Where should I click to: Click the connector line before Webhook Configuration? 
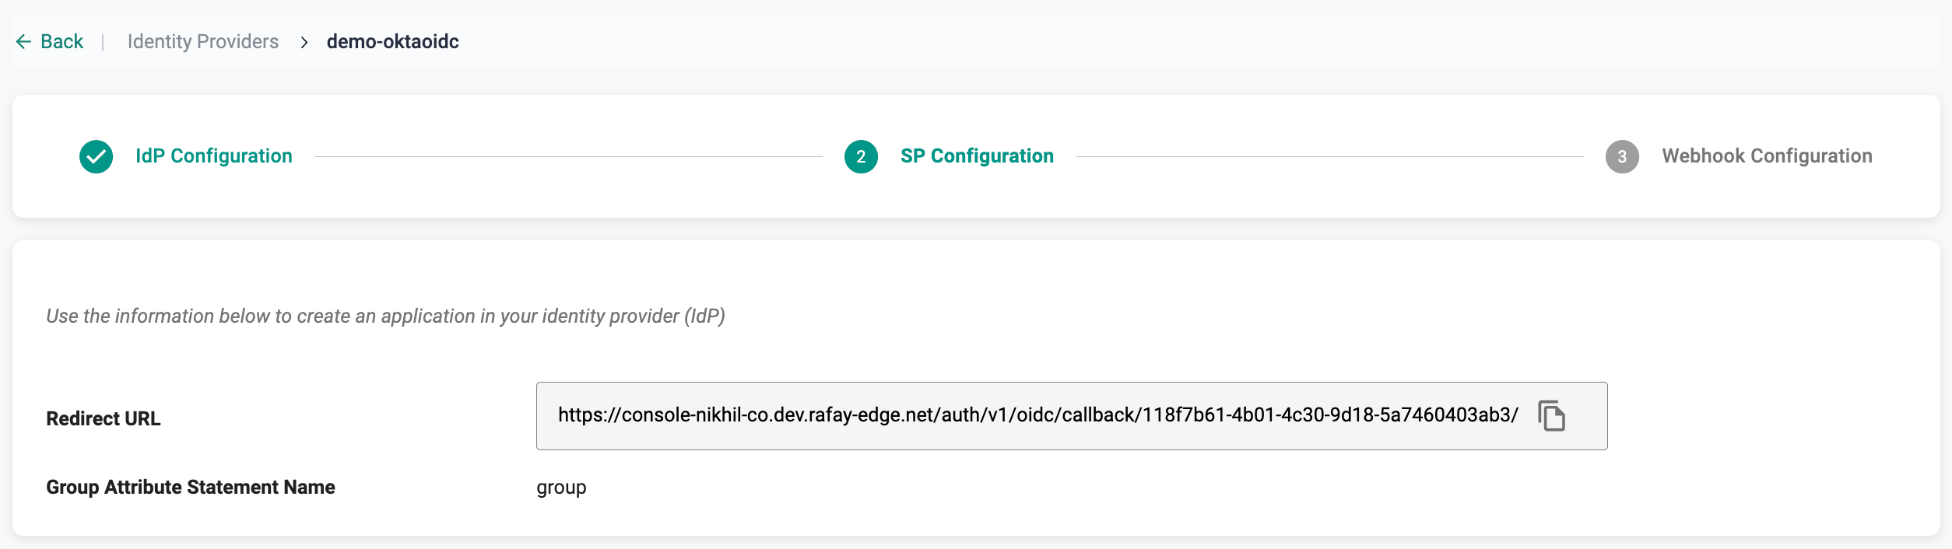(x=1329, y=156)
